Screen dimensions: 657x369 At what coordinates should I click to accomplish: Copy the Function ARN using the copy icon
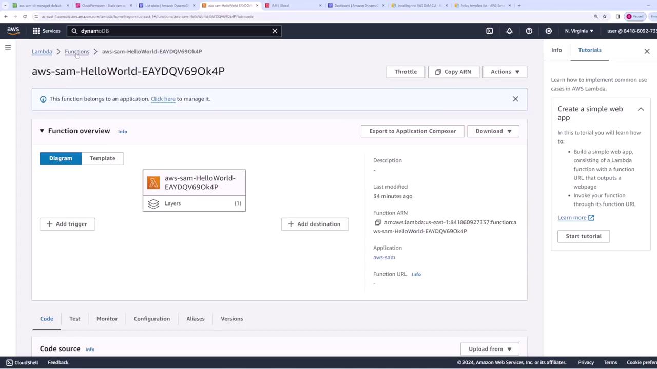(378, 222)
